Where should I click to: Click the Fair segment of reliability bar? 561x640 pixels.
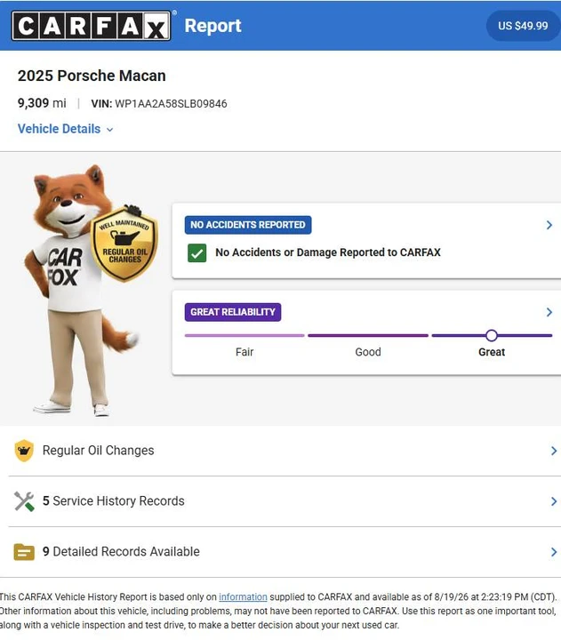[244, 335]
